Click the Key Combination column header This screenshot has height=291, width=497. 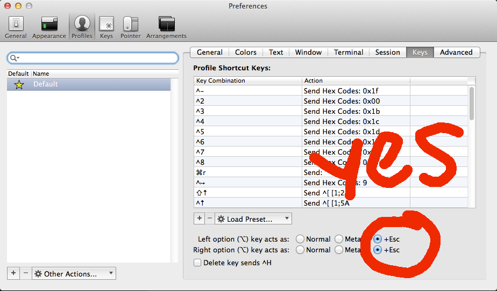[x=248, y=81]
